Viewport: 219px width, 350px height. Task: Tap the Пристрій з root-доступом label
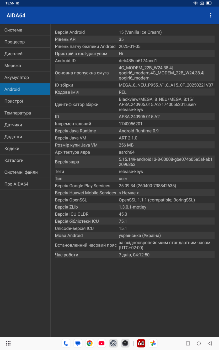coord(81,53)
